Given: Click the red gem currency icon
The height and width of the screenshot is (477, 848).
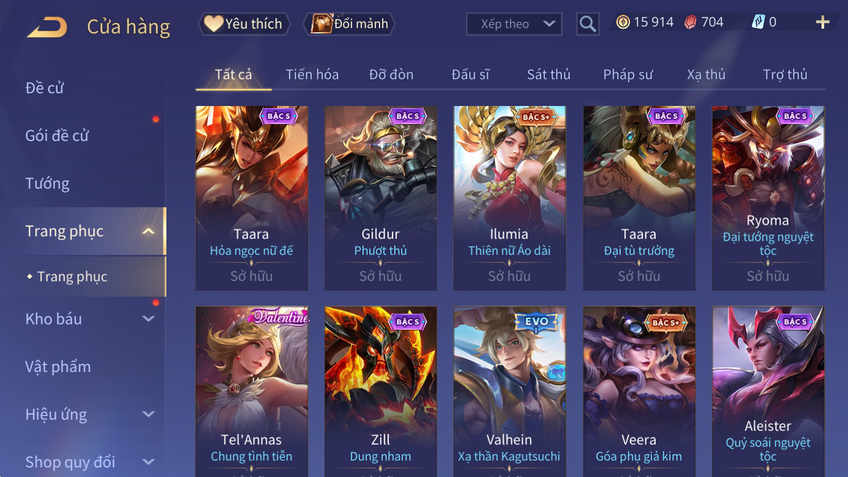Looking at the screenshot, I should 691,22.
